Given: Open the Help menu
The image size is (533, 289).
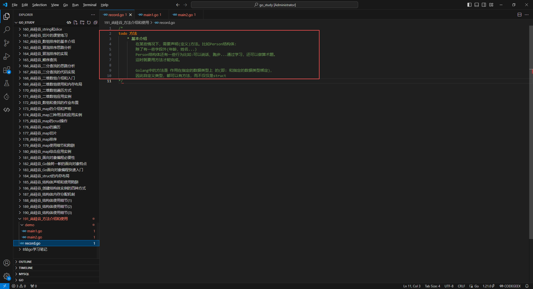Looking at the screenshot, I should pos(104,5).
